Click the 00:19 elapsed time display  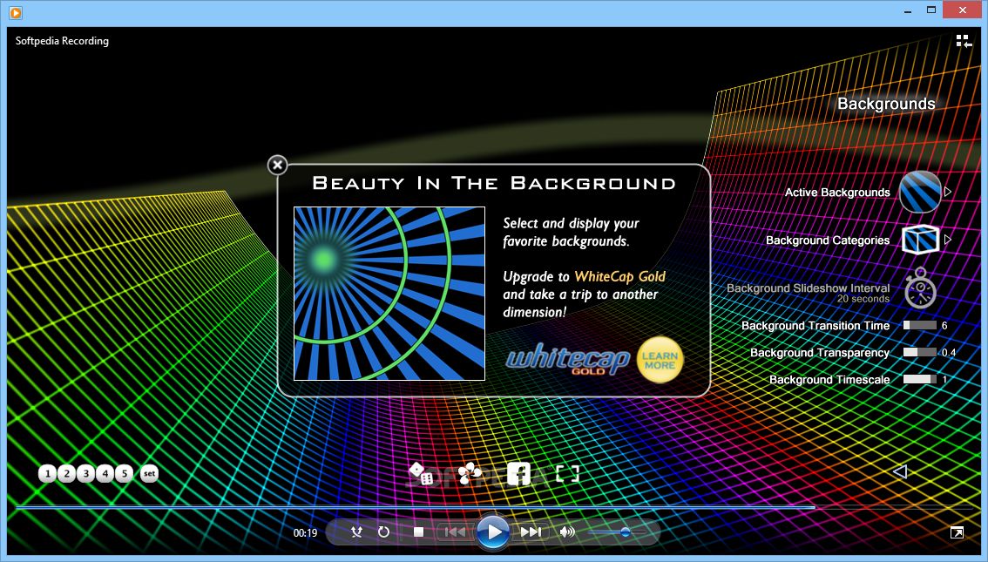[306, 533]
